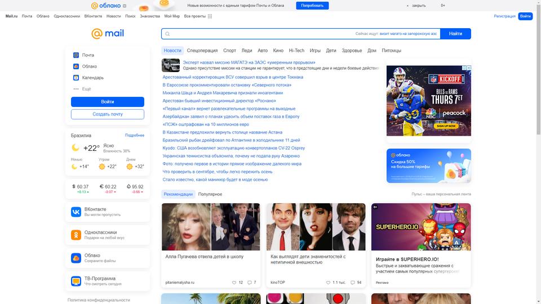Open the ad info icon on NFL ad

point(464,68)
